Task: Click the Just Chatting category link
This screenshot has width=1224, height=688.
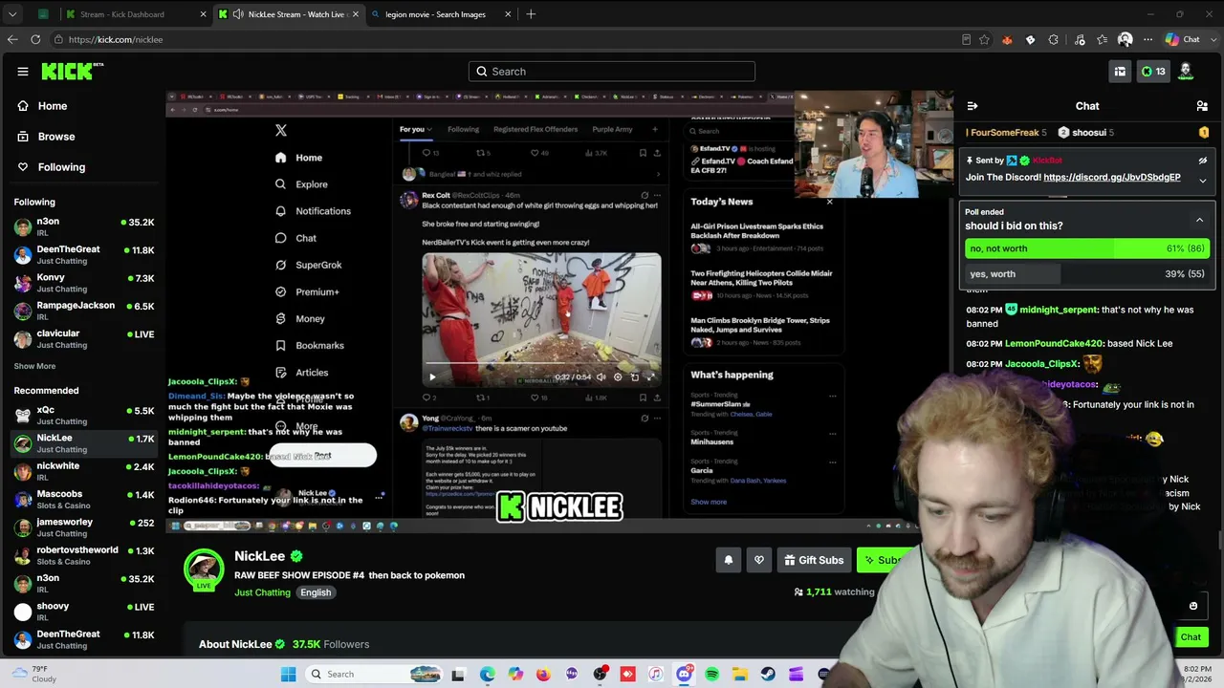Action: click(262, 592)
